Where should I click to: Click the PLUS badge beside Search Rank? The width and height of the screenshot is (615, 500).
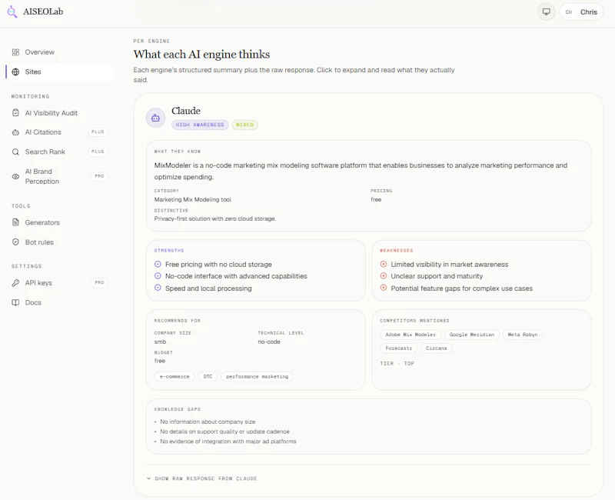click(98, 152)
